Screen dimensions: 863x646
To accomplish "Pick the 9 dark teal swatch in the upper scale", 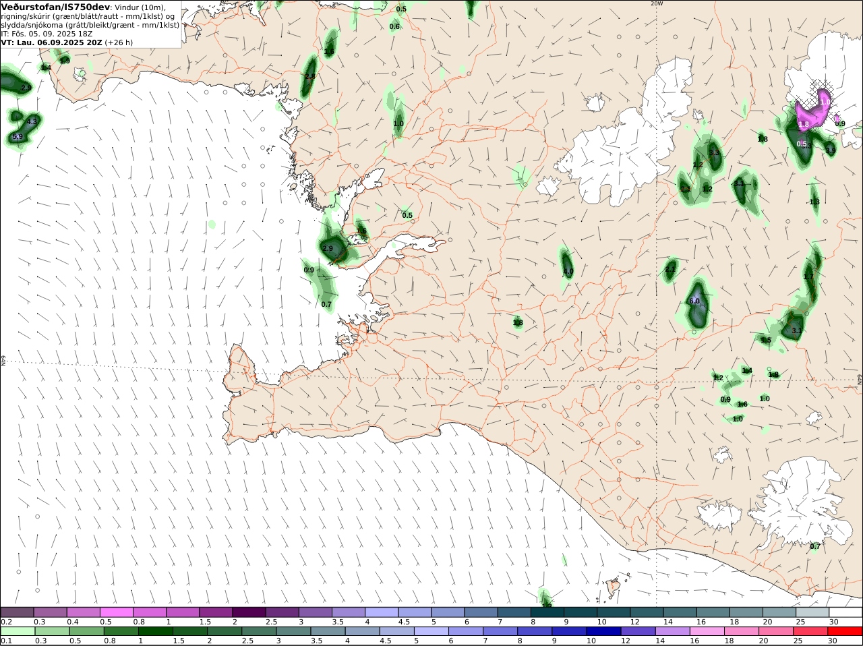I will tap(581, 612).
